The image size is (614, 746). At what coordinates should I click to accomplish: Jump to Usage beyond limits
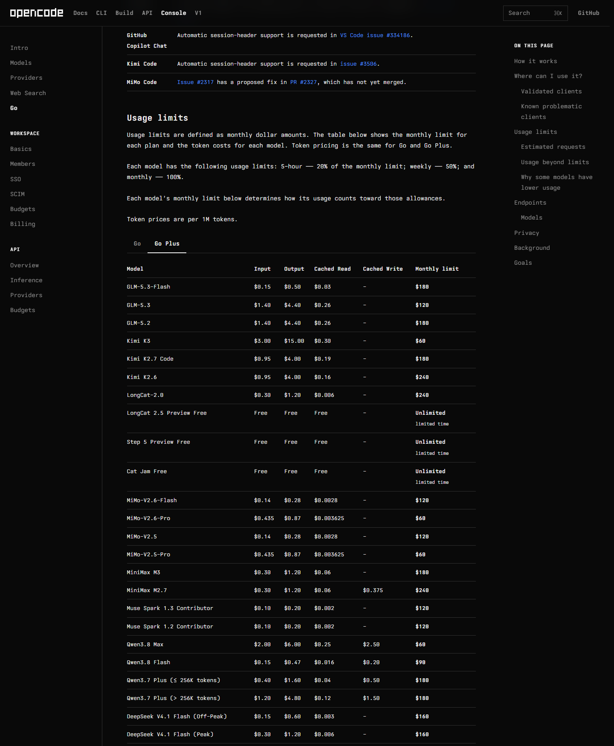tap(555, 162)
